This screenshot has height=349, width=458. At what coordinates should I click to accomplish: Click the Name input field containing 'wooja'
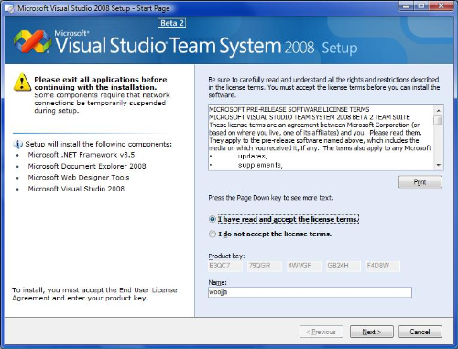tap(310, 292)
